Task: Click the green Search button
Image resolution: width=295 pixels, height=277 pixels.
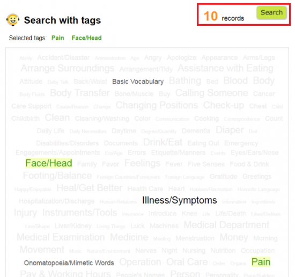Action: coord(271,13)
